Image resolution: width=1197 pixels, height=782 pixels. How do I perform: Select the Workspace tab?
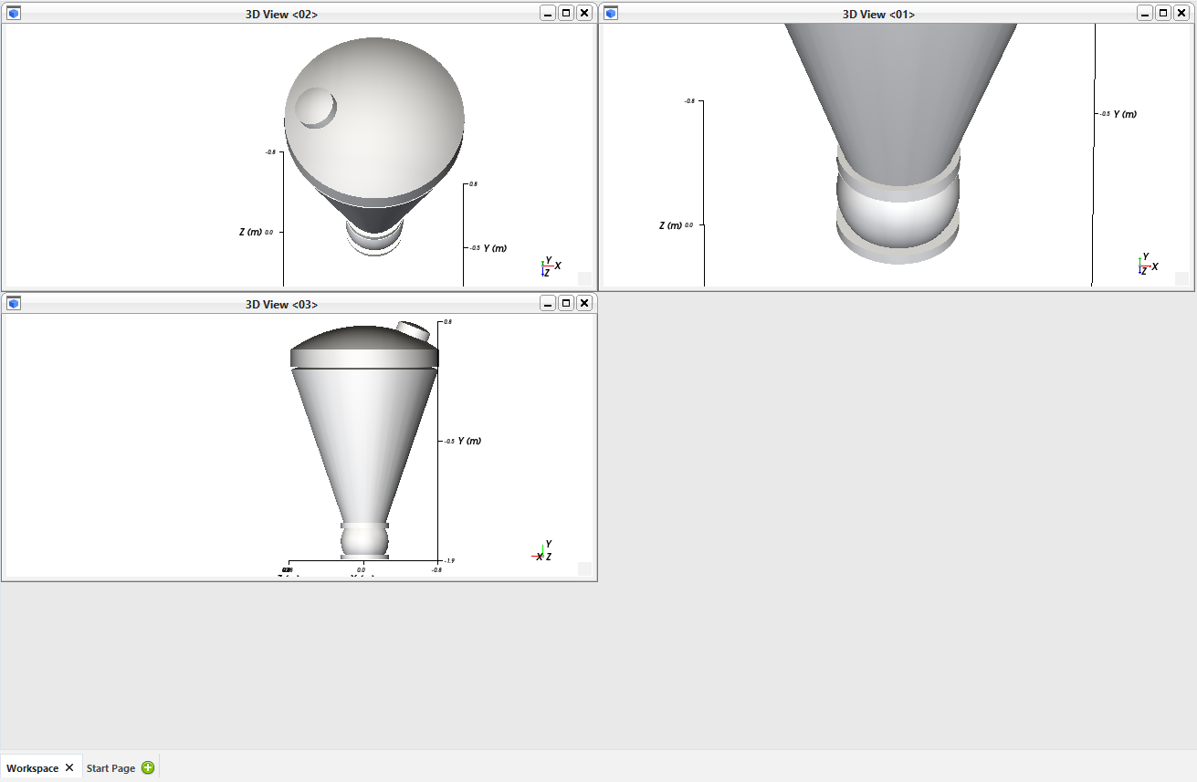pyautogui.click(x=32, y=768)
